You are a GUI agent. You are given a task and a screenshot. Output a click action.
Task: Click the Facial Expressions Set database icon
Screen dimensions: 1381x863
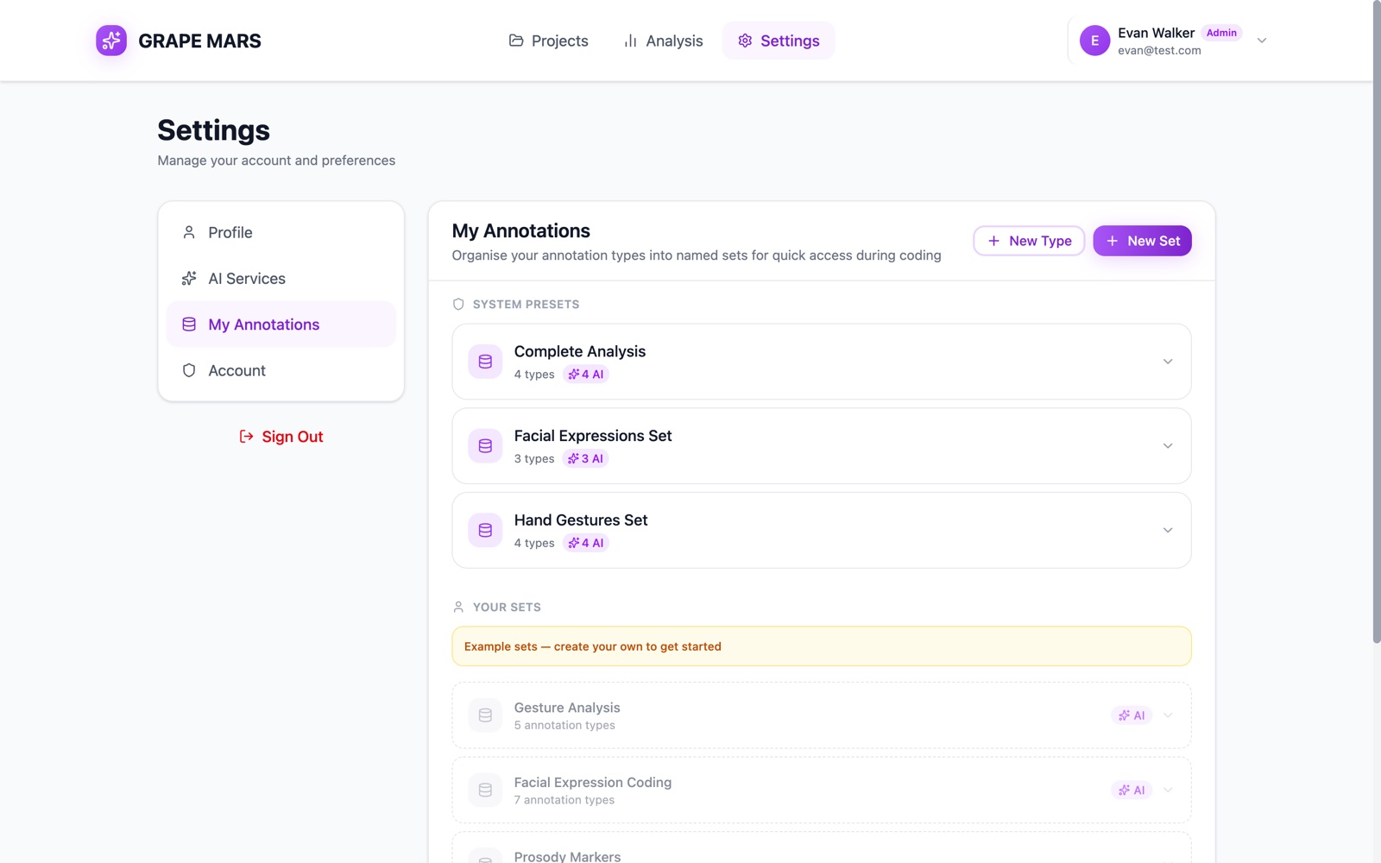tap(485, 446)
